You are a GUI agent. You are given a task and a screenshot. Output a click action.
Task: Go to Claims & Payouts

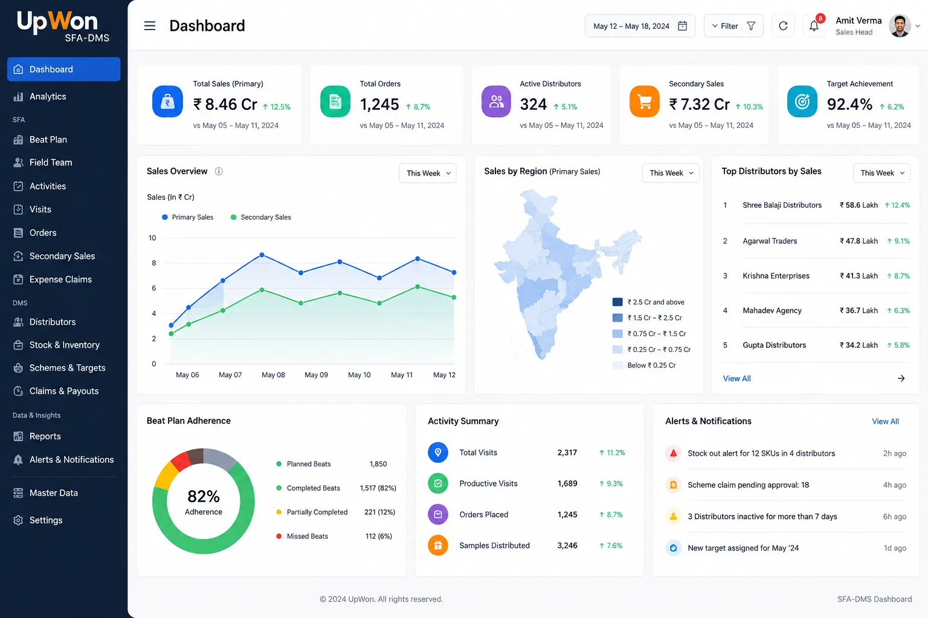click(63, 391)
